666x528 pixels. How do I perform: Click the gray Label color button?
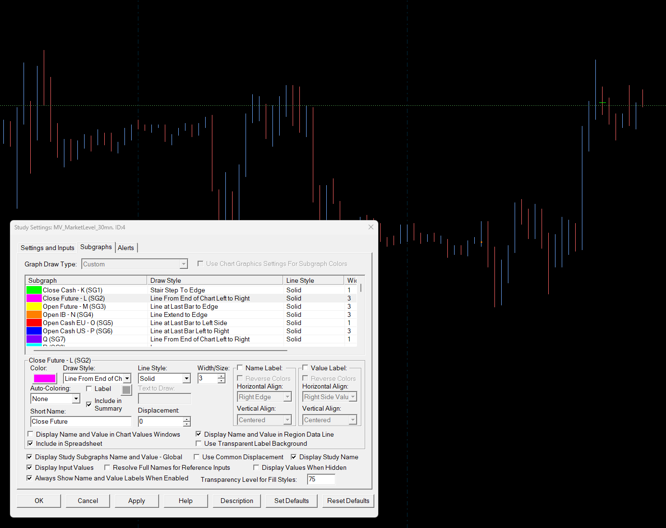click(126, 390)
